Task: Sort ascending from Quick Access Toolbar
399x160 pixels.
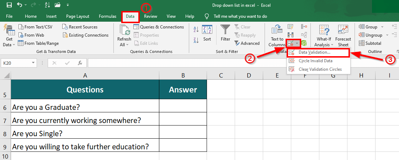Action: click(x=47, y=5)
